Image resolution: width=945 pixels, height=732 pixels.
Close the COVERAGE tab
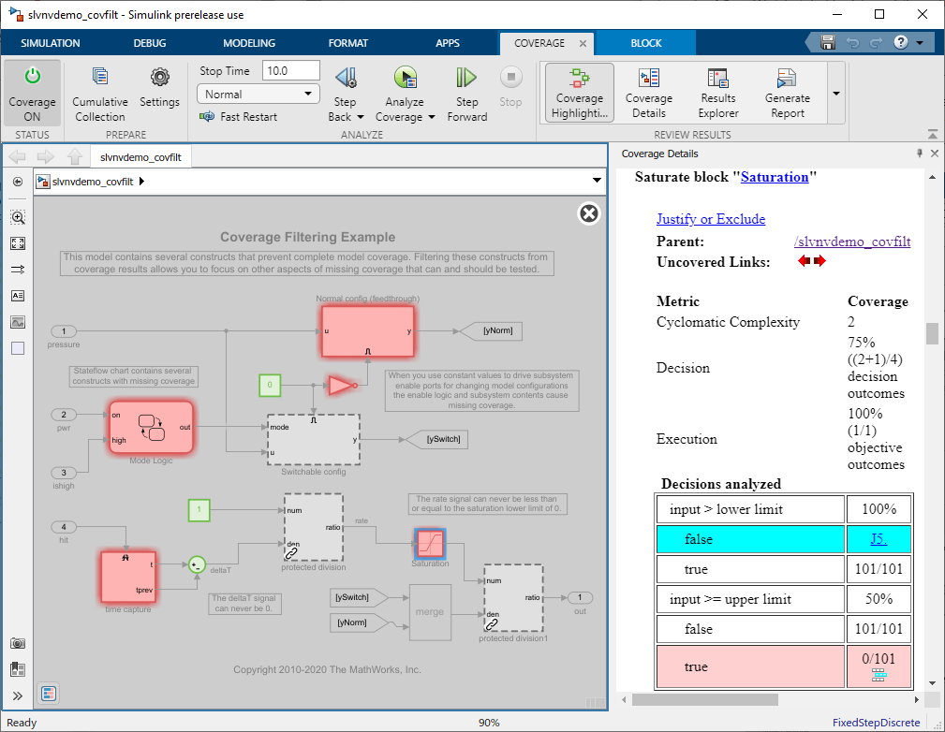pos(583,43)
